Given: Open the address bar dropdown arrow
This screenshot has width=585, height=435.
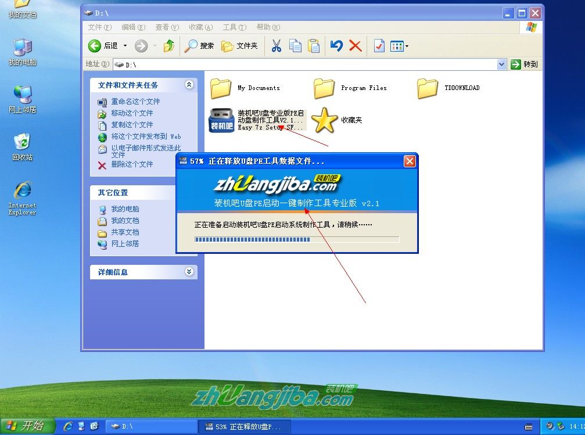Looking at the screenshot, I should pyautogui.click(x=502, y=64).
